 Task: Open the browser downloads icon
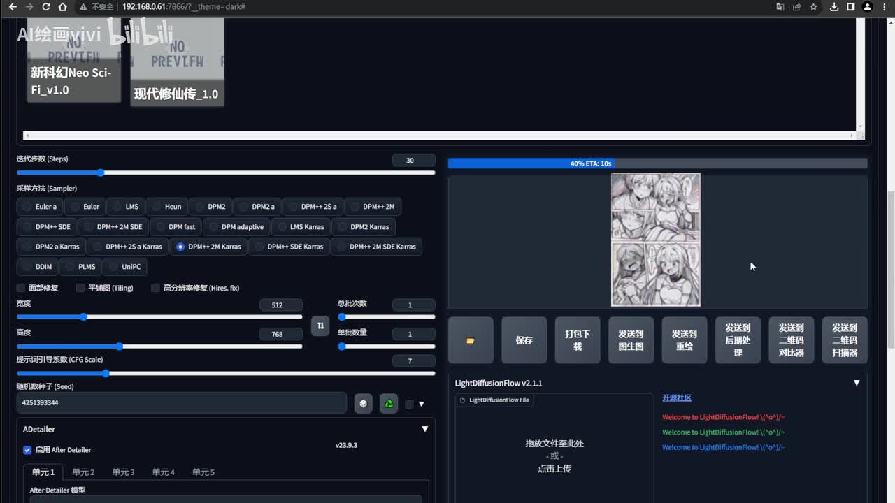pos(833,7)
